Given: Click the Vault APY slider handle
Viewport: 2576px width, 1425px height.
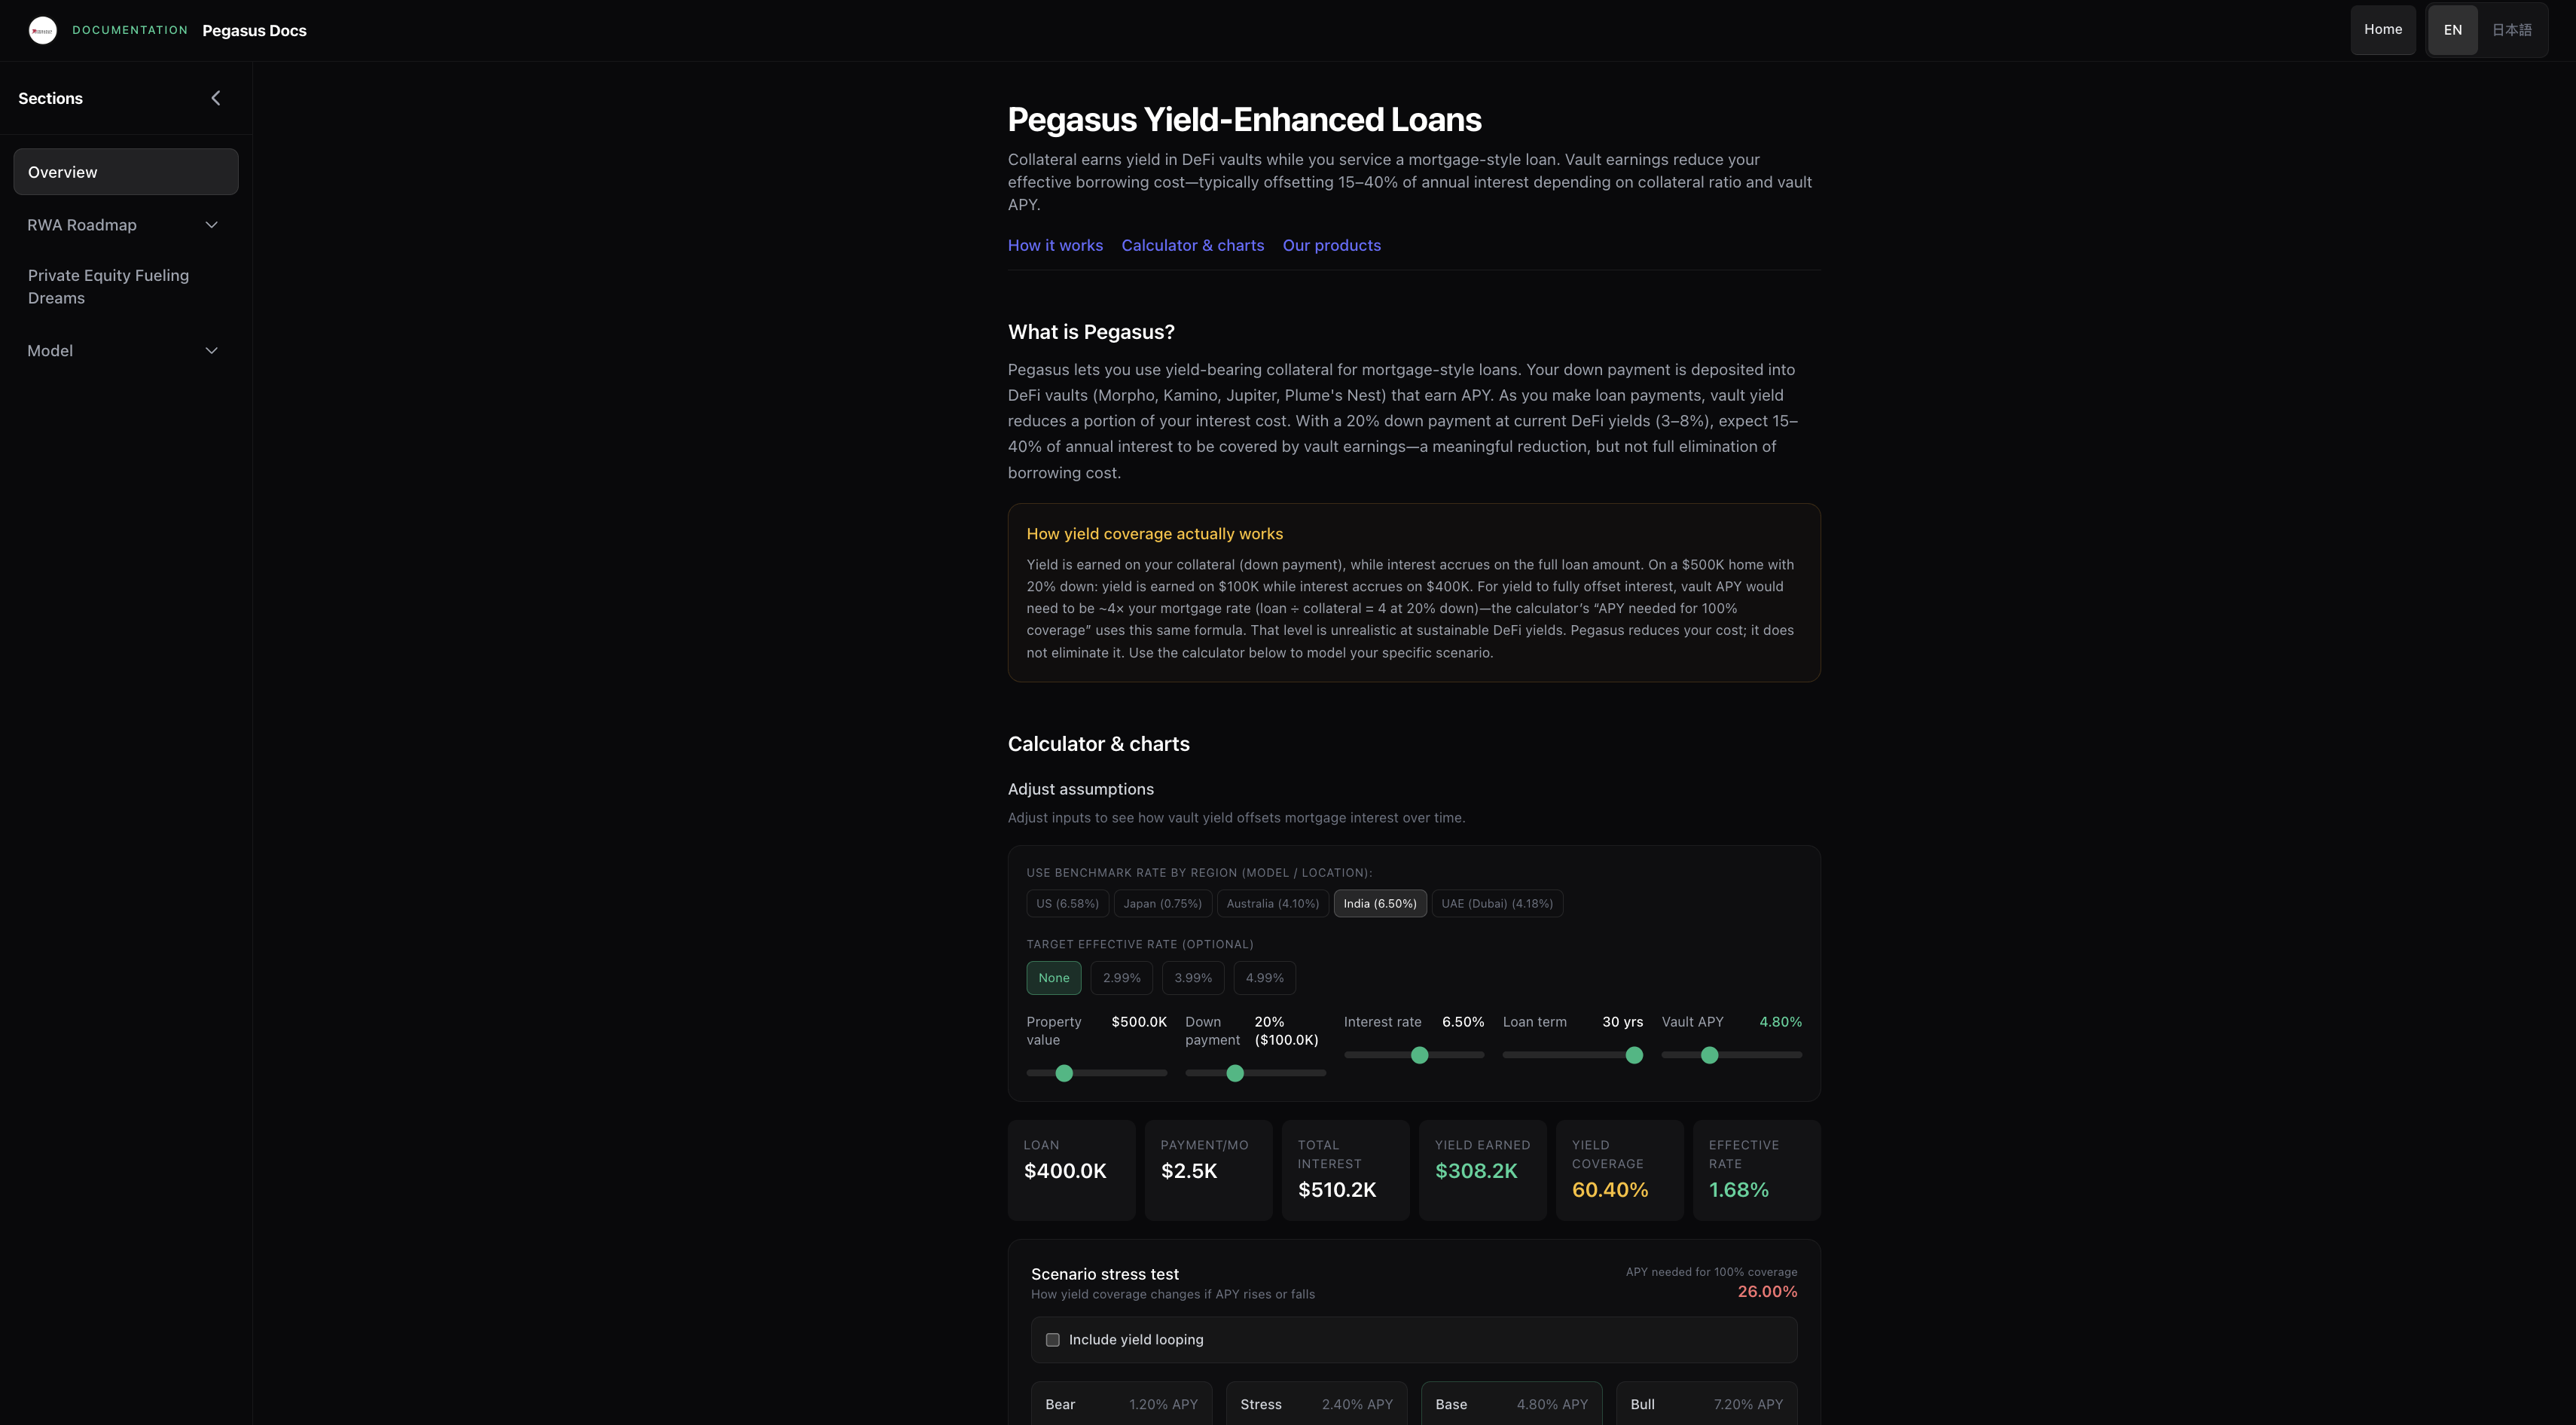Looking at the screenshot, I should 1709,1055.
